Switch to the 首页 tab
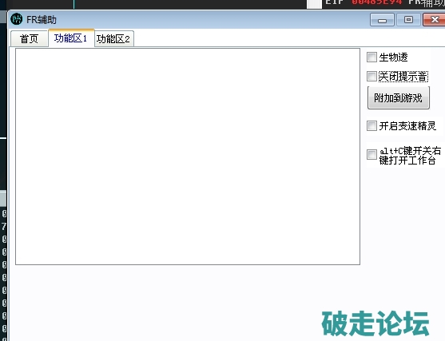The height and width of the screenshot is (341, 445). tap(30, 38)
